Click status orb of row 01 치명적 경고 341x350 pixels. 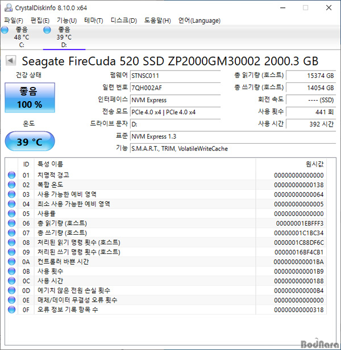11,175
